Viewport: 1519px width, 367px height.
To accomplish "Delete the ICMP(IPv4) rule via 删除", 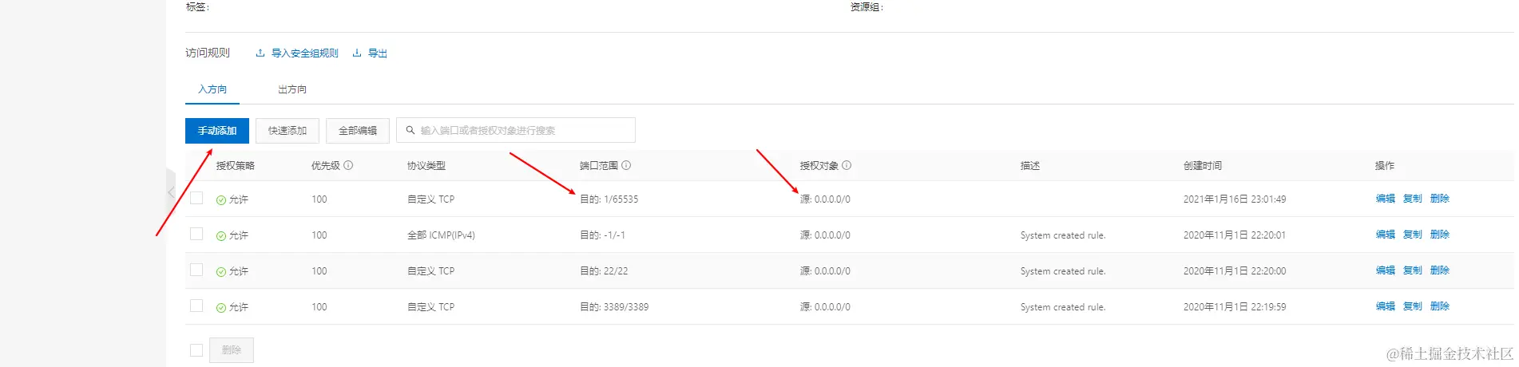I will [x=1440, y=235].
